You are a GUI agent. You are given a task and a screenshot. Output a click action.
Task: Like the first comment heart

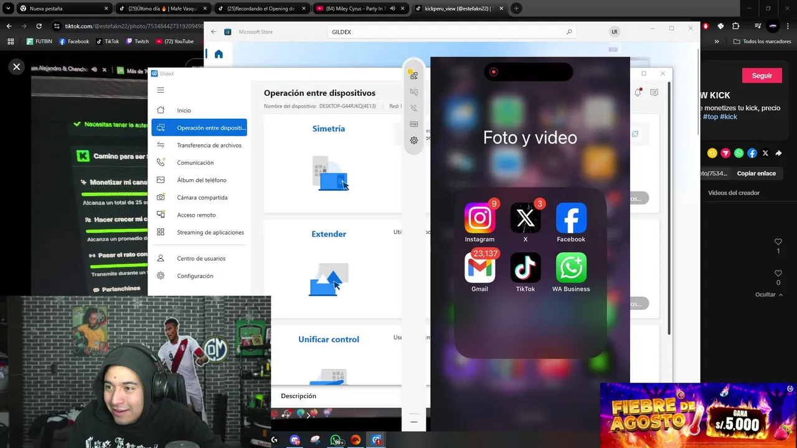pos(778,241)
